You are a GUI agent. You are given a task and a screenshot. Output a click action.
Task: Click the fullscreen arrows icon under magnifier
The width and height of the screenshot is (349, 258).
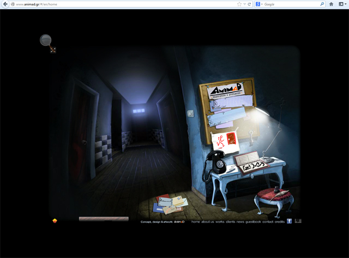click(53, 50)
